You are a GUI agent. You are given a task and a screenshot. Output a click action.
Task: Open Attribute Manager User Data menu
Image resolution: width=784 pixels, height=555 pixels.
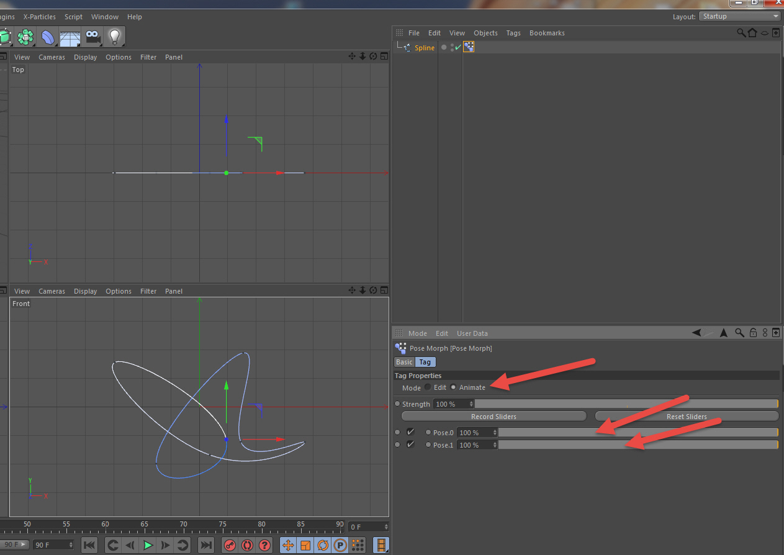click(x=472, y=333)
